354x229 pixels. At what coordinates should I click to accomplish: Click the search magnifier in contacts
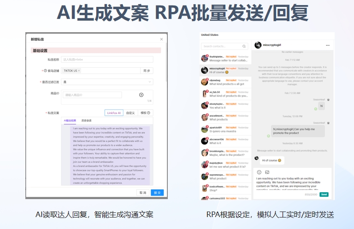(x=244, y=46)
